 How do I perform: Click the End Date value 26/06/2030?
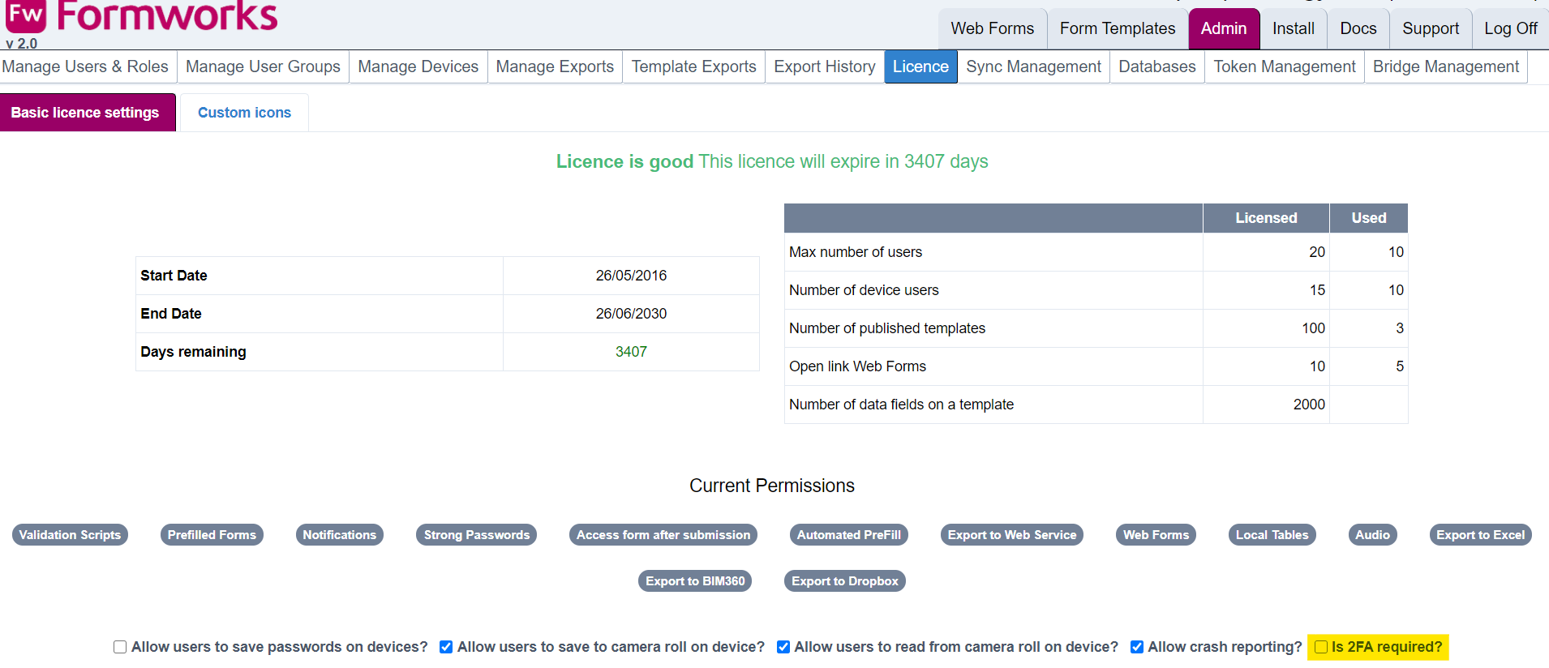pyautogui.click(x=631, y=314)
